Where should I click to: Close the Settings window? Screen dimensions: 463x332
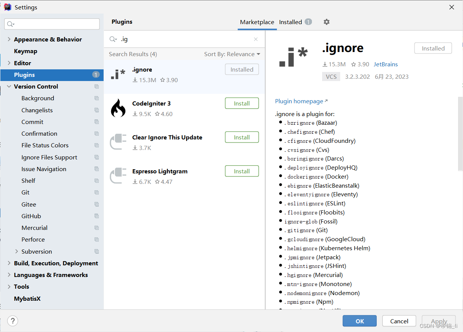452,7
